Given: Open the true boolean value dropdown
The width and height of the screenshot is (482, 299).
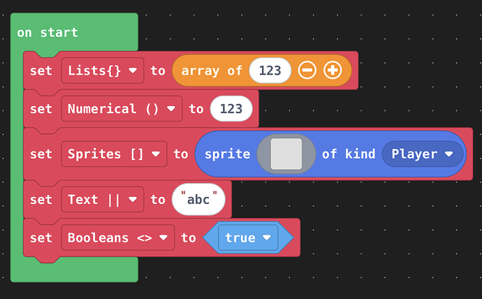Looking at the screenshot, I should point(248,238).
